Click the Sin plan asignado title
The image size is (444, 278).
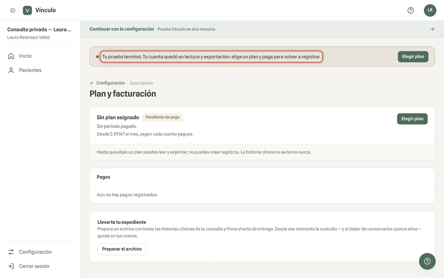(x=118, y=117)
